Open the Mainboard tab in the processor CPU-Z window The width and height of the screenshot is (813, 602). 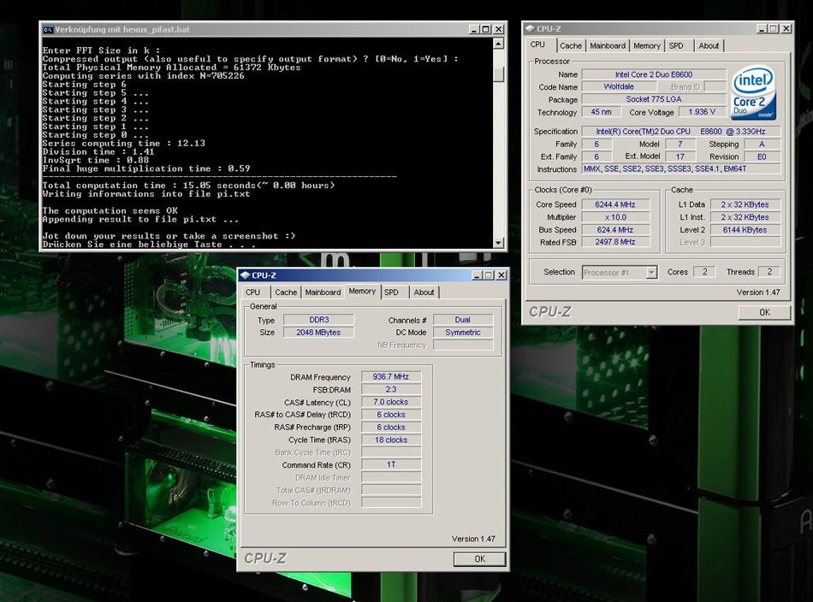pyautogui.click(x=607, y=45)
